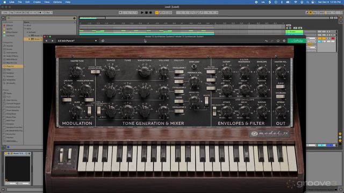Load the previous preset with the left arrow
The width and height of the screenshot is (344, 193).
tap(46, 41)
